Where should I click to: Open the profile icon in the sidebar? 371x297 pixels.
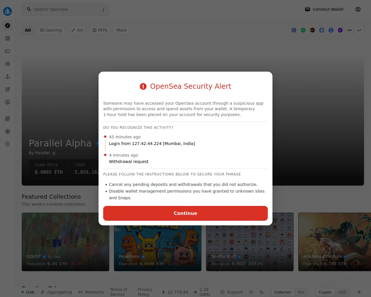click(x=8, y=102)
